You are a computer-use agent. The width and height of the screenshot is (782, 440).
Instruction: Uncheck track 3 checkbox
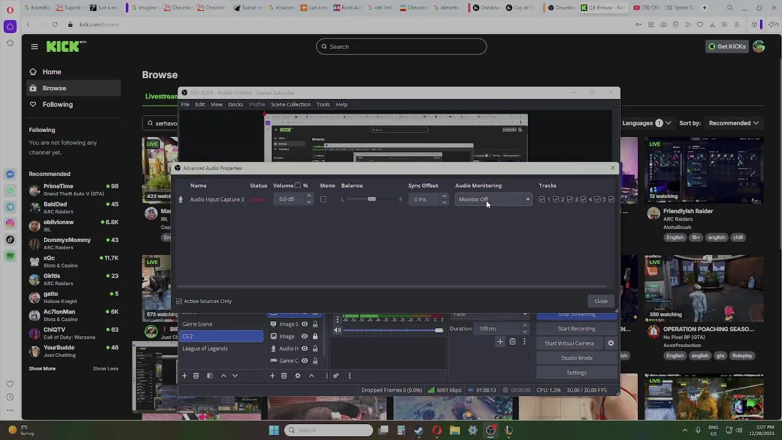(570, 199)
